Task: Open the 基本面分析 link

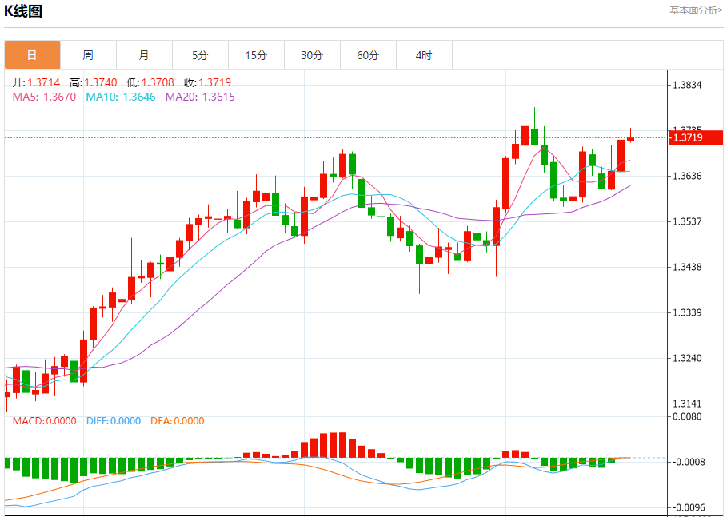Action: (696, 10)
